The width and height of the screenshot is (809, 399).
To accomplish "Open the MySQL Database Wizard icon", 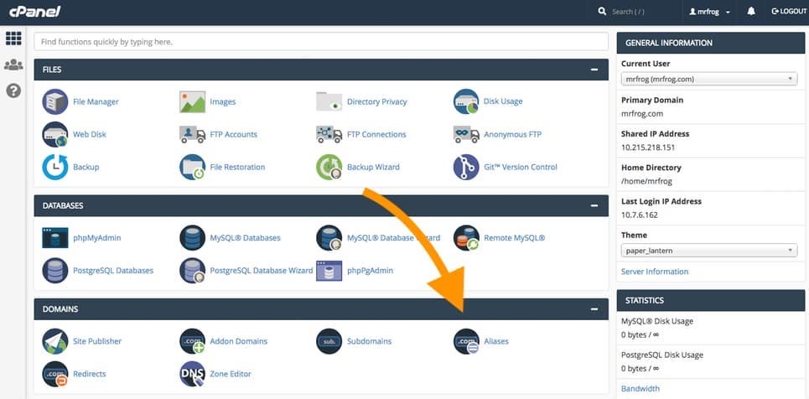I will point(329,238).
